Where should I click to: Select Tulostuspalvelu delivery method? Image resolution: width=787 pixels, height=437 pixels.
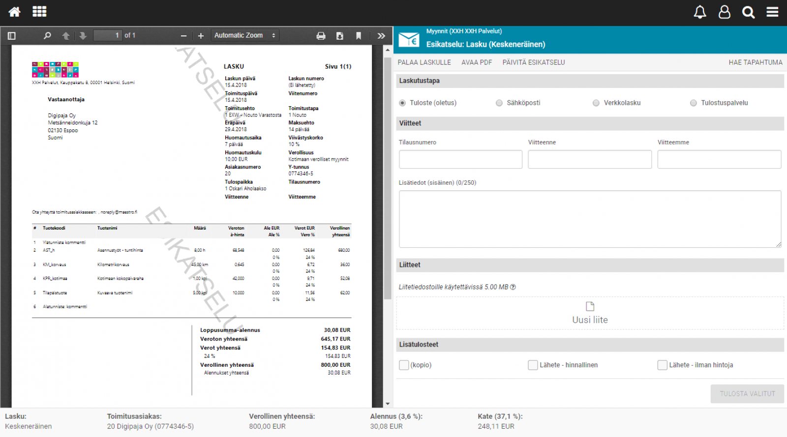click(x=694, y=103)
